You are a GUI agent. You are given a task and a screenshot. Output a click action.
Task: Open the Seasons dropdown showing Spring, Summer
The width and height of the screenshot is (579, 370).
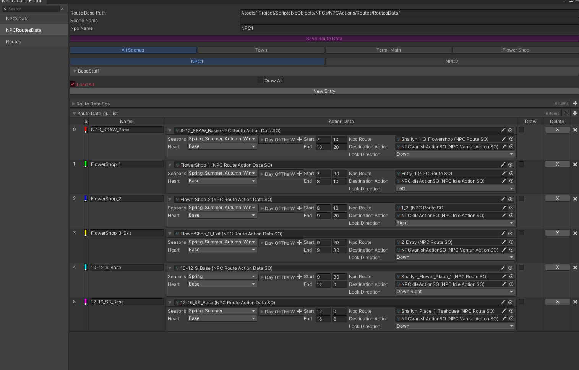click(222, 311)
